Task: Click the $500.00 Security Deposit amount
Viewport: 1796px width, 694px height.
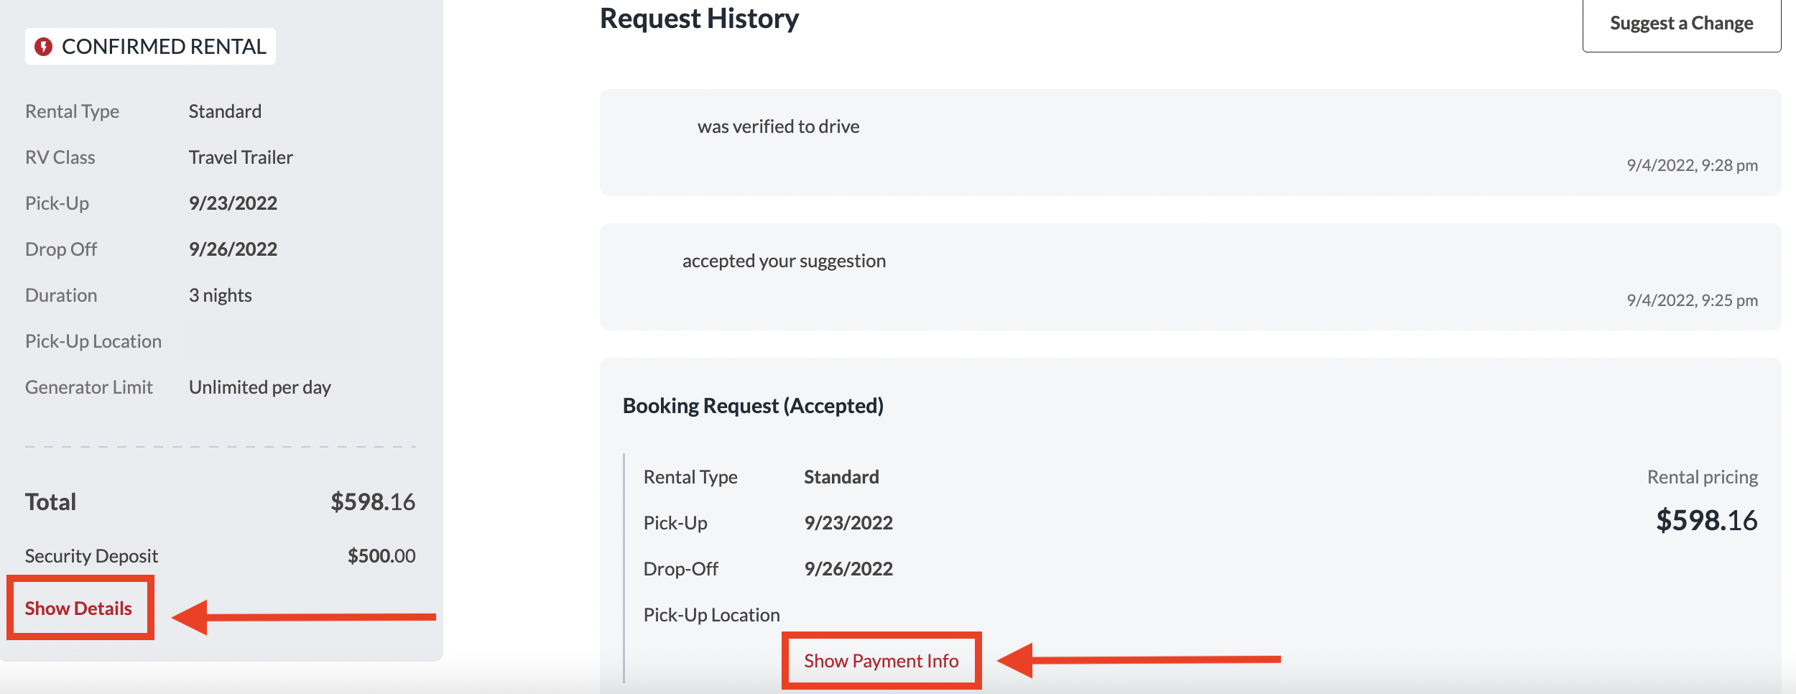Action: click(381, 556)
